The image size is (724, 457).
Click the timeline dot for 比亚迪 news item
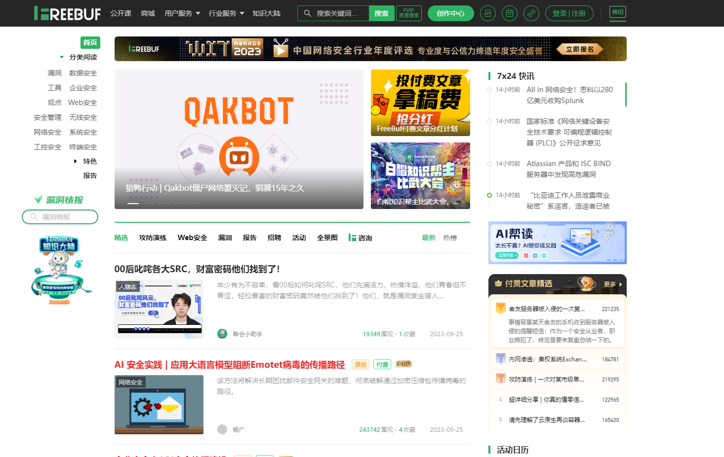(x=489, y=195)
